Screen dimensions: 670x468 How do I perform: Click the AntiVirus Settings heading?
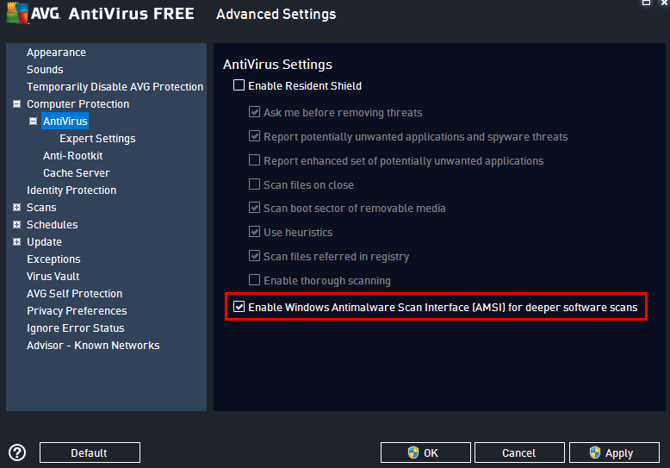[278, 64]
